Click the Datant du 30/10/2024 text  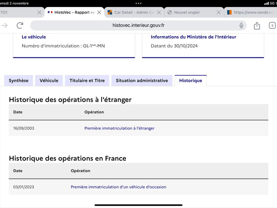click(x=174, y=46)
